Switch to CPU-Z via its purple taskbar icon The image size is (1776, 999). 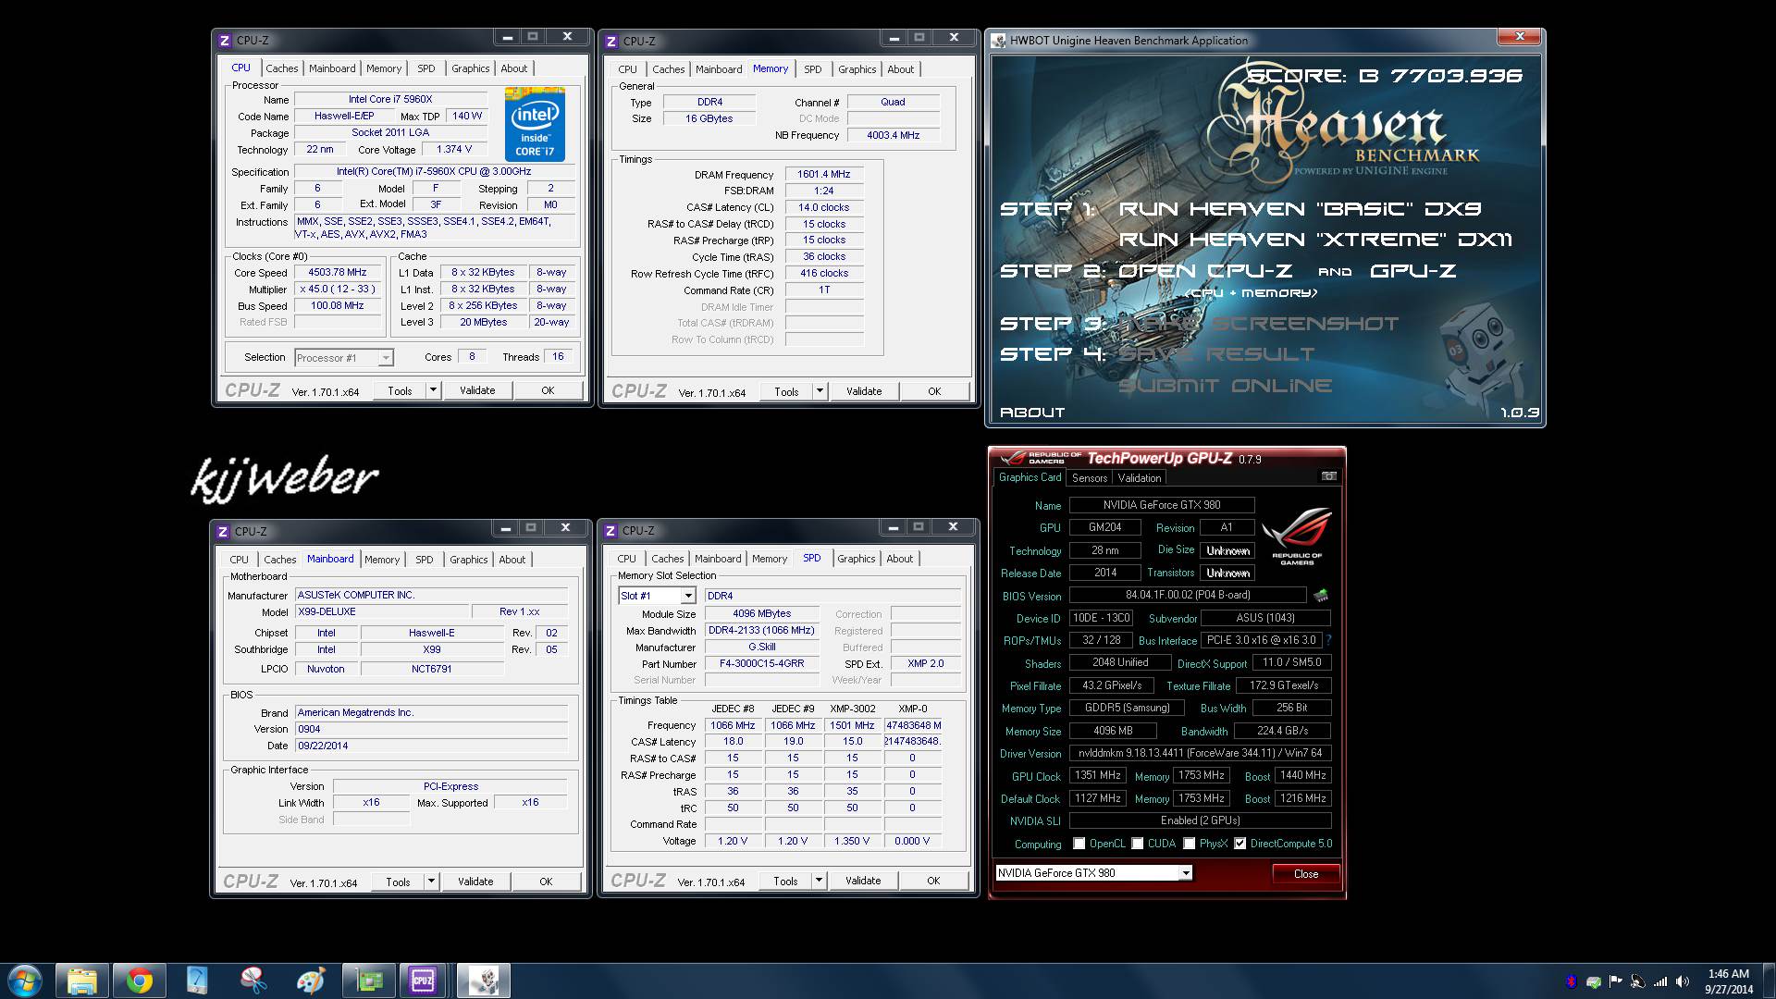pos(423,980)
